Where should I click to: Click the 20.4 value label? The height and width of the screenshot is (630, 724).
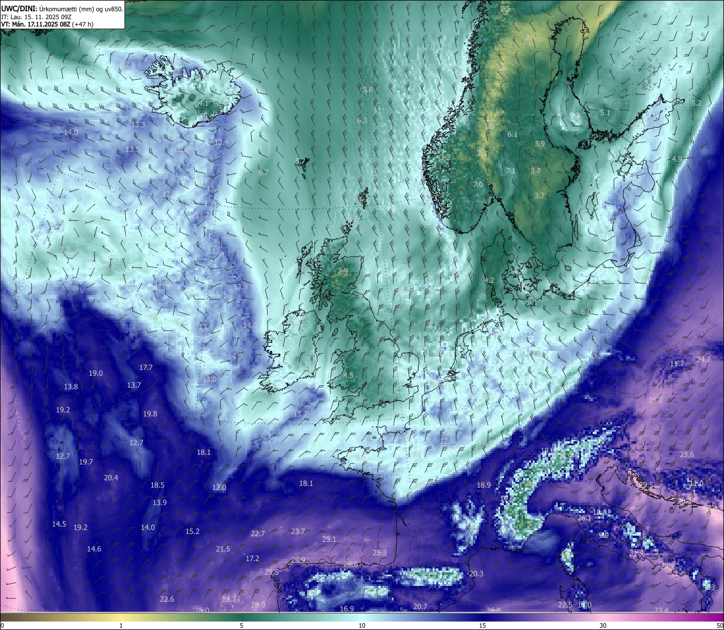(x=111, y=478)
